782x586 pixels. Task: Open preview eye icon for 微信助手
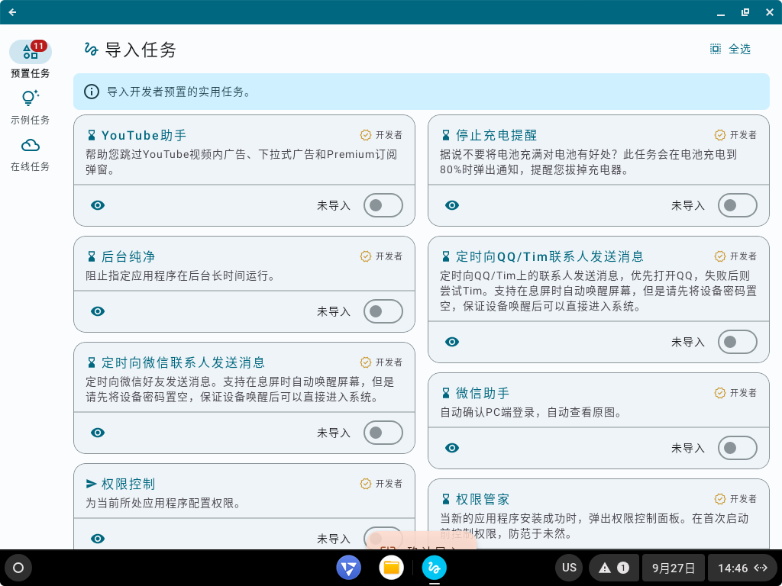452,448
